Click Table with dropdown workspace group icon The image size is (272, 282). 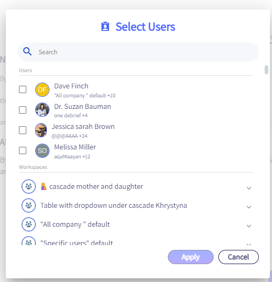[x=28, y=205]
